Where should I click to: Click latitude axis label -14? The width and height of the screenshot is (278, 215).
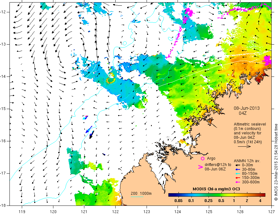3,77
